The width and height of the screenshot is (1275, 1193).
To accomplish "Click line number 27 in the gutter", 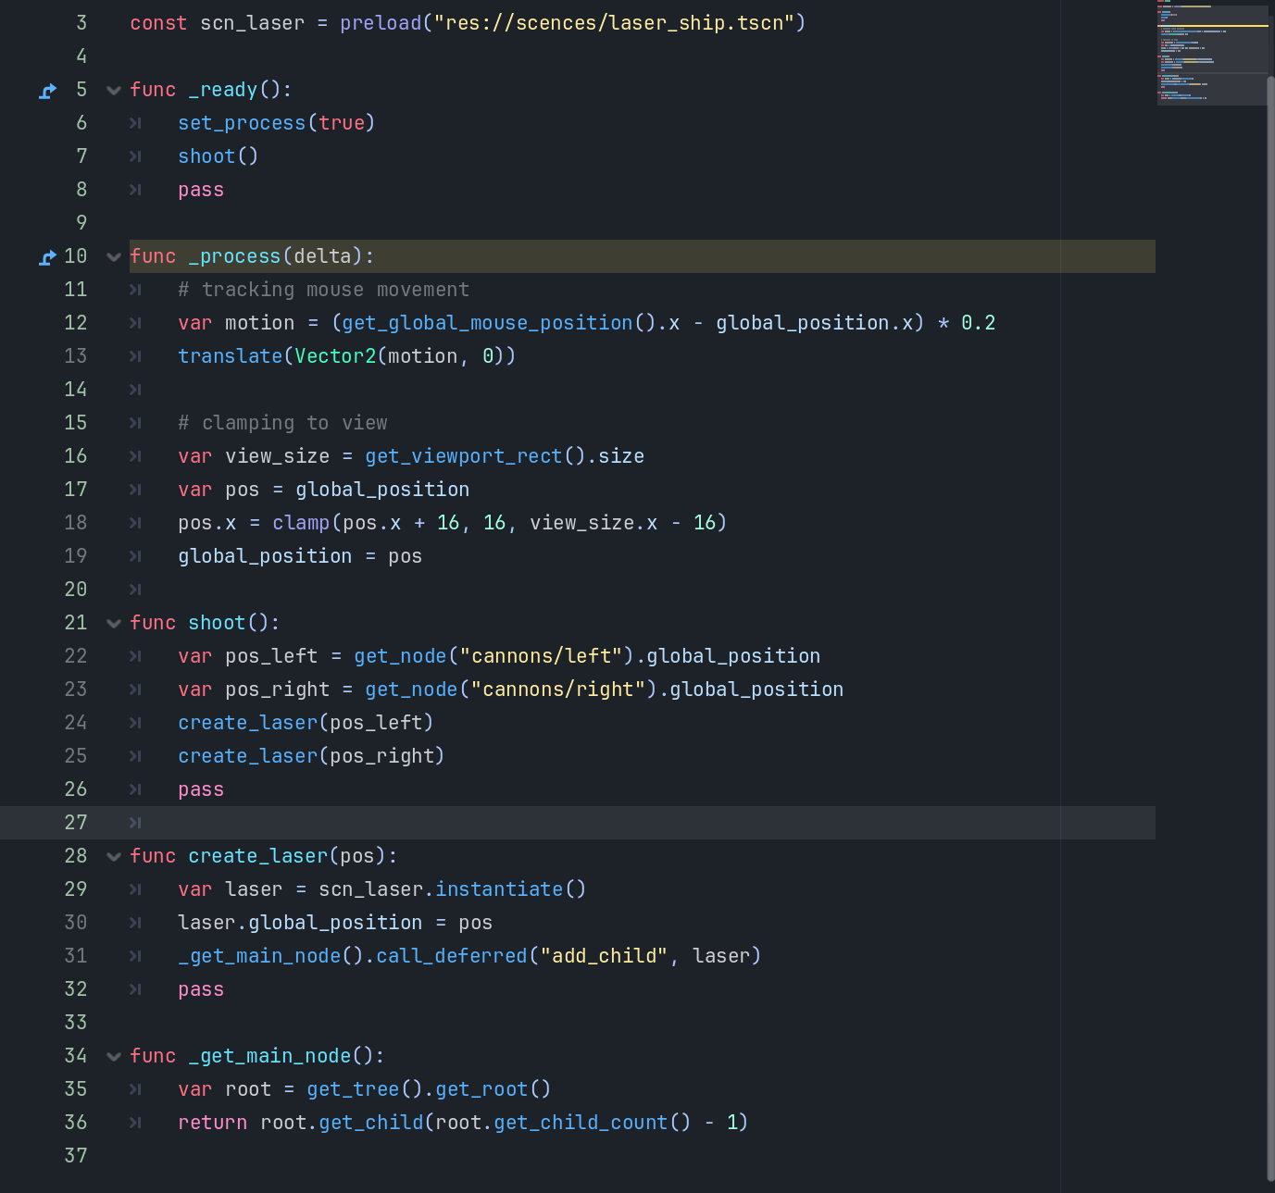I will (x=76, y=823).
